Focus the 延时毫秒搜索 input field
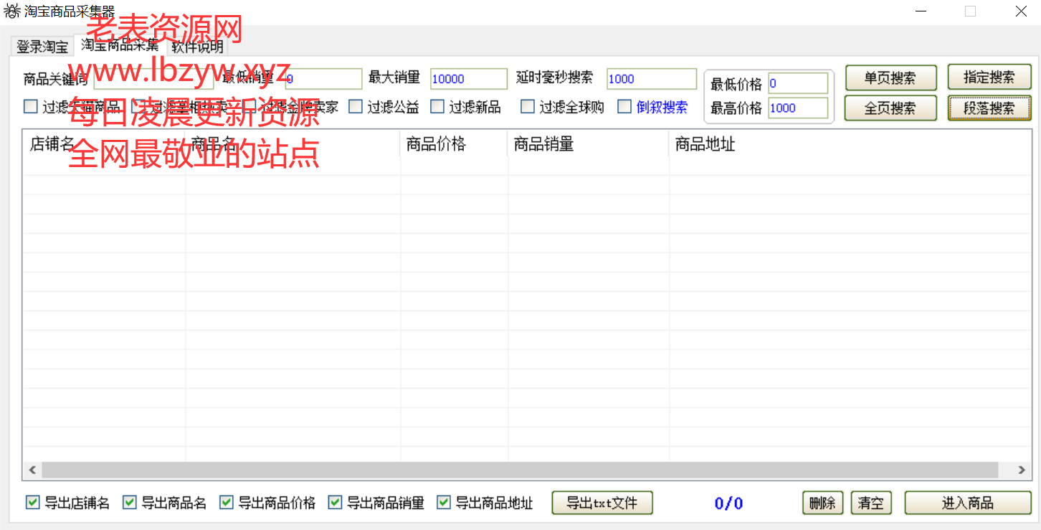Viewport: 1041px width, 530px height. coord(650,79)
